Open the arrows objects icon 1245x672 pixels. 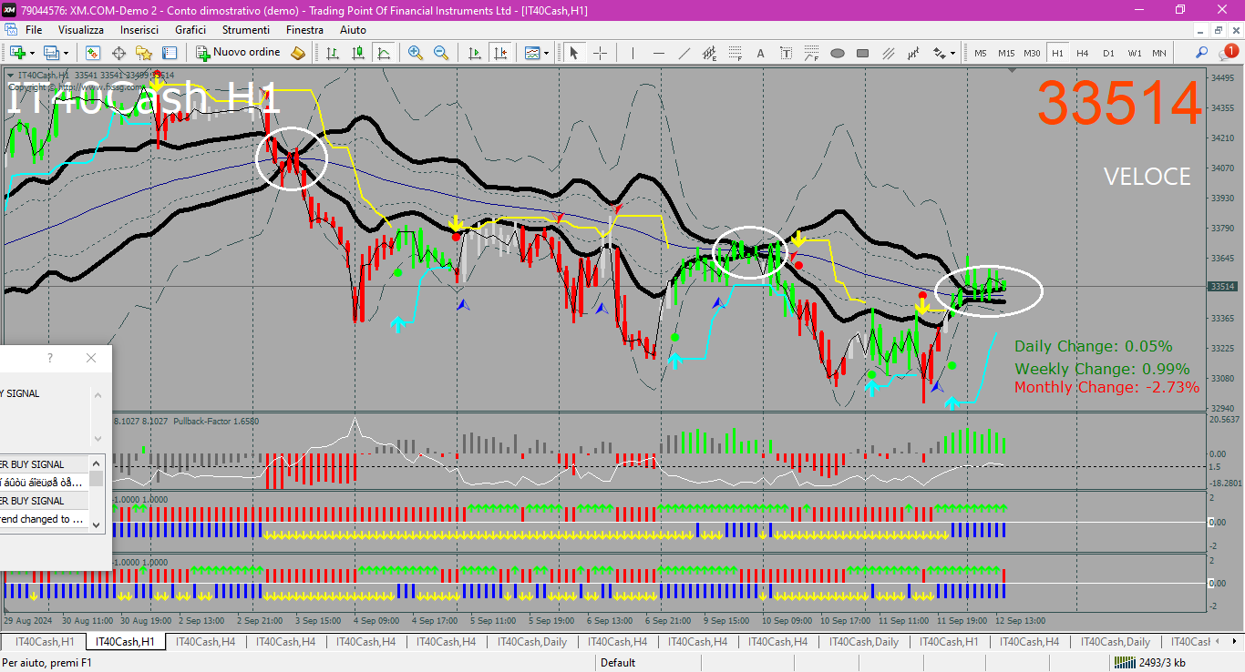[938, 53]
